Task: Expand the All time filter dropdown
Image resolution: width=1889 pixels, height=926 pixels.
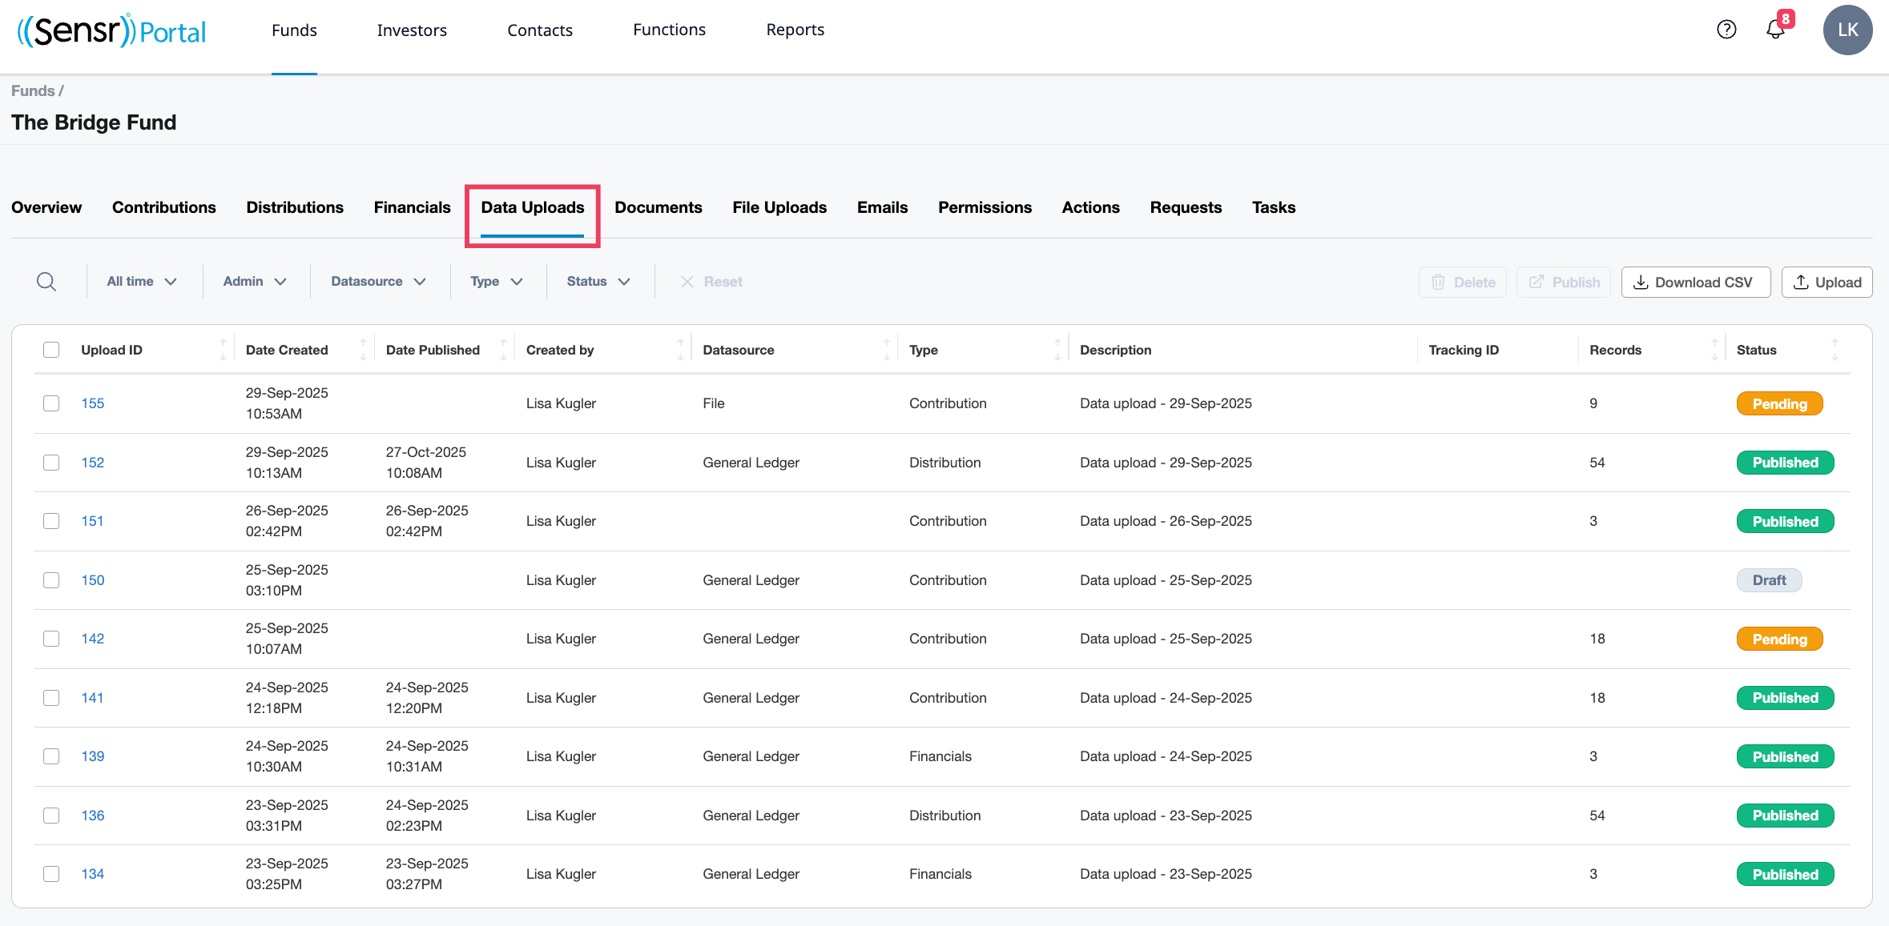Action: click(x=142, y=282)
